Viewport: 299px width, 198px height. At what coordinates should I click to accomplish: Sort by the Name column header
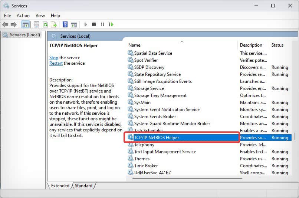134,45
